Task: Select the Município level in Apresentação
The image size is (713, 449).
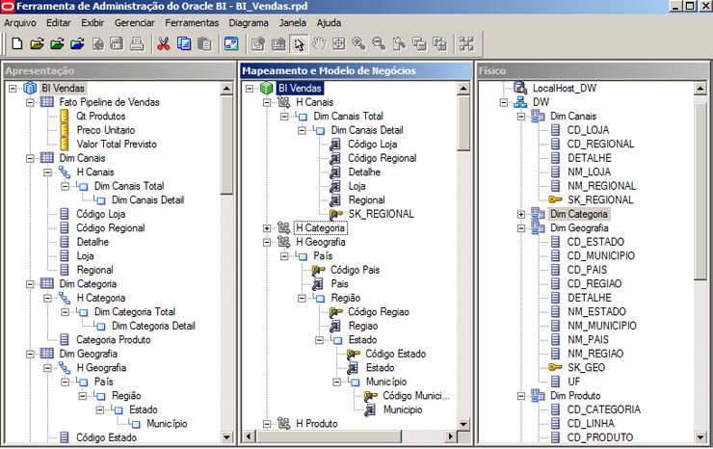Action: 167,424
